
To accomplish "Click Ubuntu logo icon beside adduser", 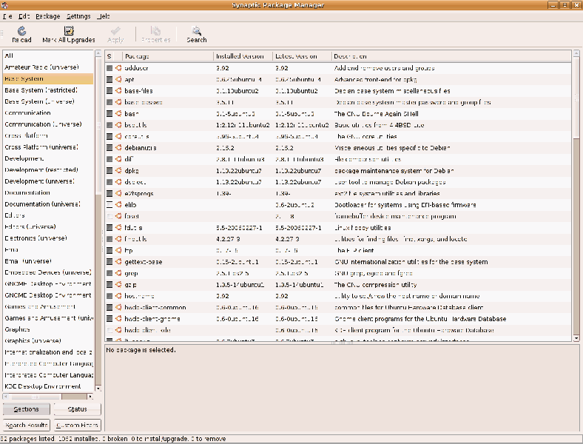I will tap(118, 68).
